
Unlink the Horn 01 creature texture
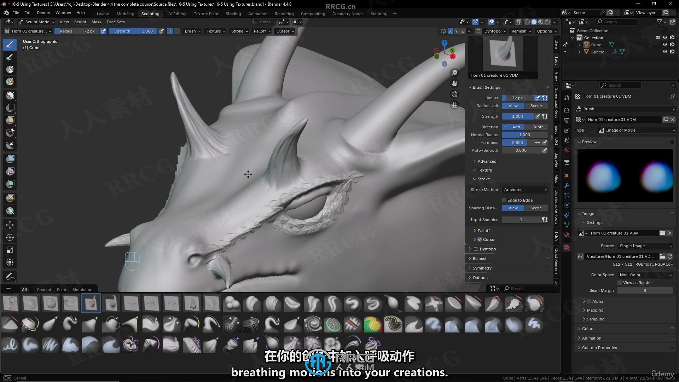673,120
